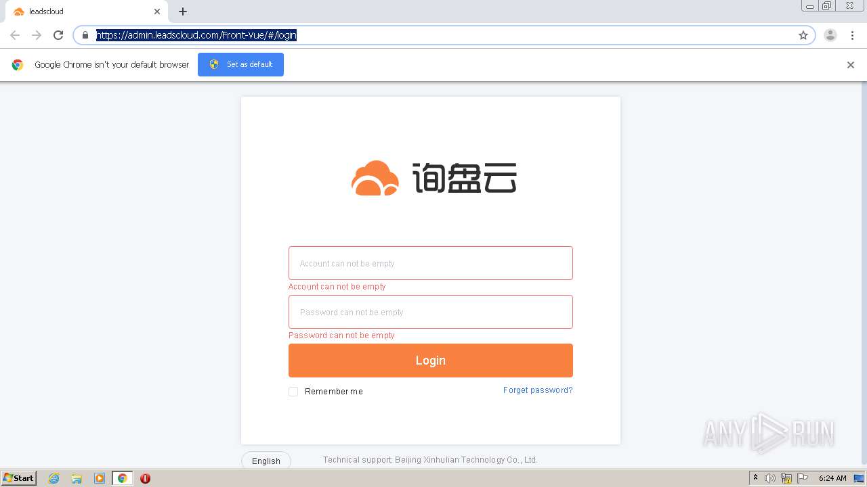Click the 6:24 AM system clock
This screenshot has width=867, height=487.
(x=832, y=478)
